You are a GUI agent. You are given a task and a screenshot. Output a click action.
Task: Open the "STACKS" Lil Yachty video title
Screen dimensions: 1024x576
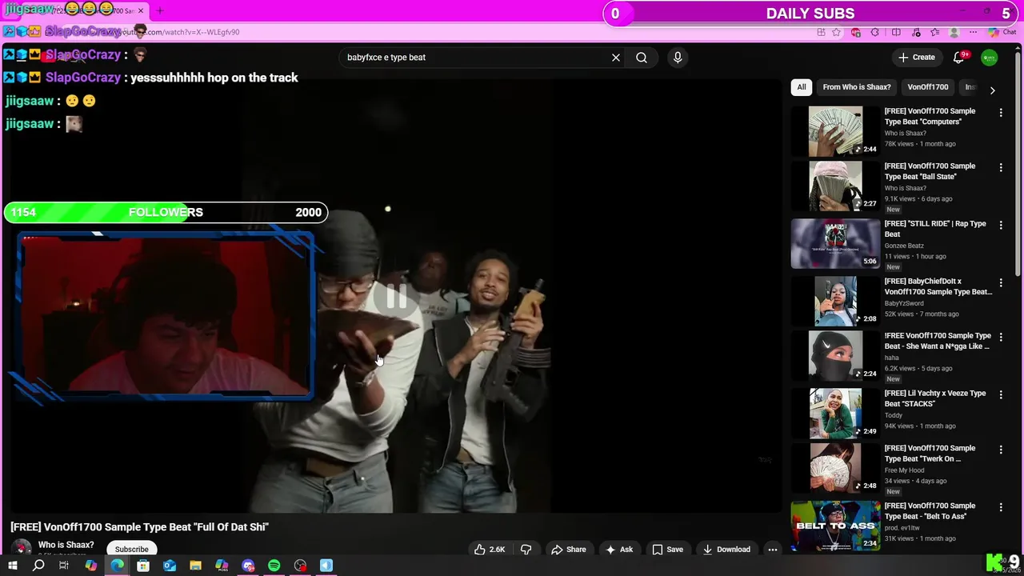pyautogui.click(x=934, y=398)
